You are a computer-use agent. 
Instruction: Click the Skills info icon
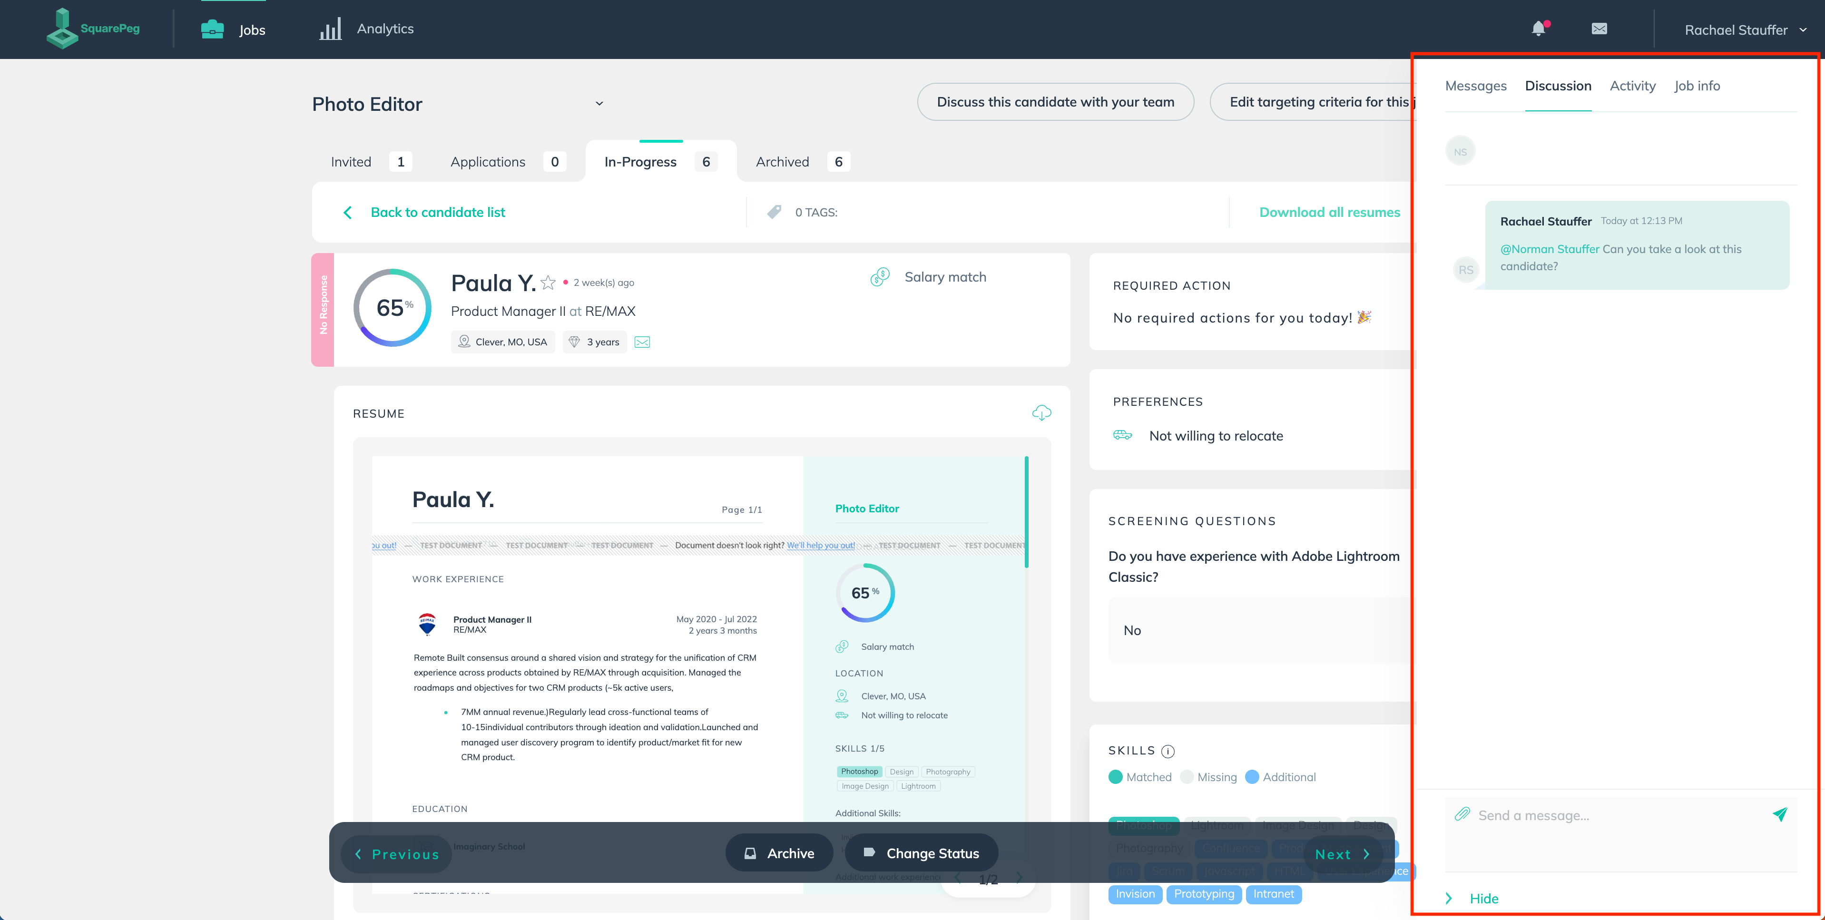pos(1168,751)
